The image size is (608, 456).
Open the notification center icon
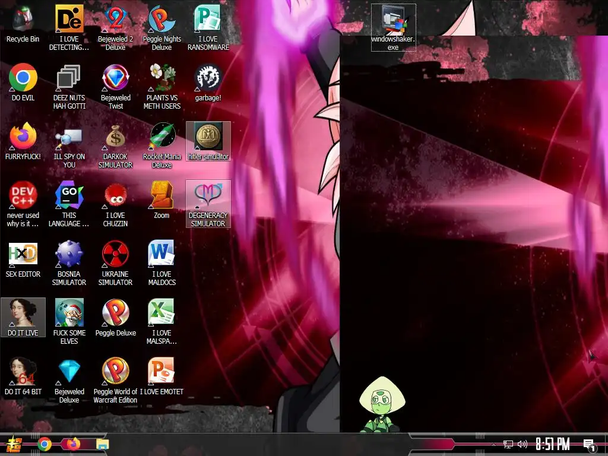[x=590, y=445]
